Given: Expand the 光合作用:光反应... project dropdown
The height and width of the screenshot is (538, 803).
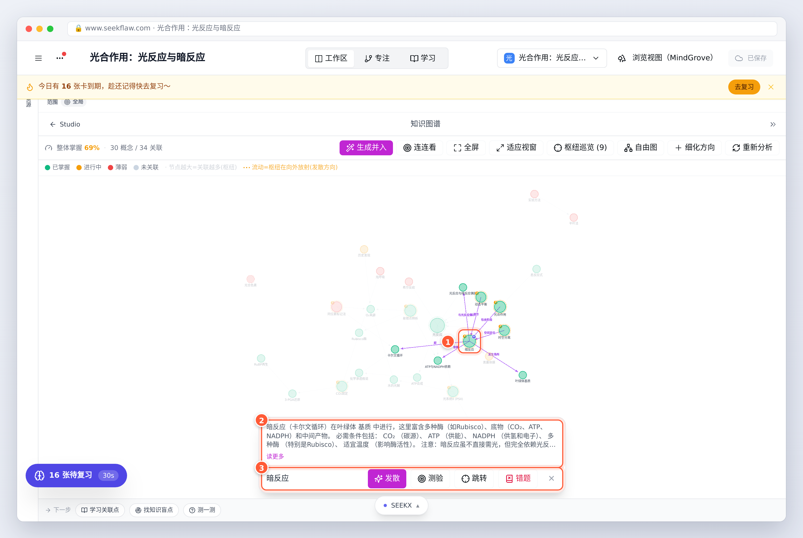Looking at the screenshot, I should 552,58.
